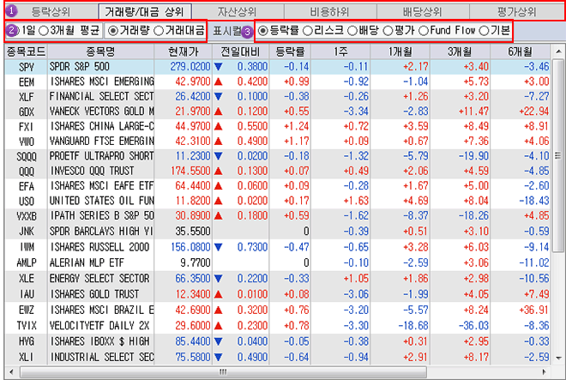Click ALERIAN MLP ETF name
Screen dimensions: 566x380
(87, 262)
